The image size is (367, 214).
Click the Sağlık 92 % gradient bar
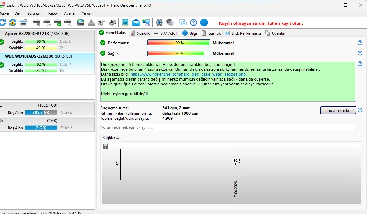coord(178,53)
